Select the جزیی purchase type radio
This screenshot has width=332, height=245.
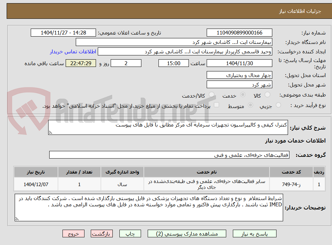tap(278, 105)
